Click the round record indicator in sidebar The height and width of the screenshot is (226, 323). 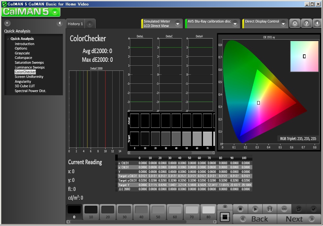pos(7,23)
